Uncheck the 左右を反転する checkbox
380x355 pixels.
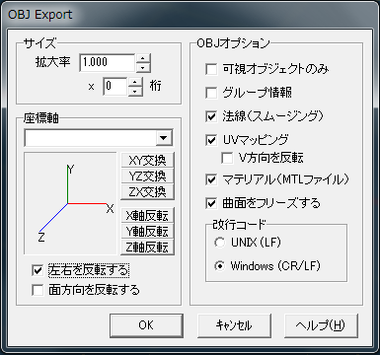pos(38,270)
